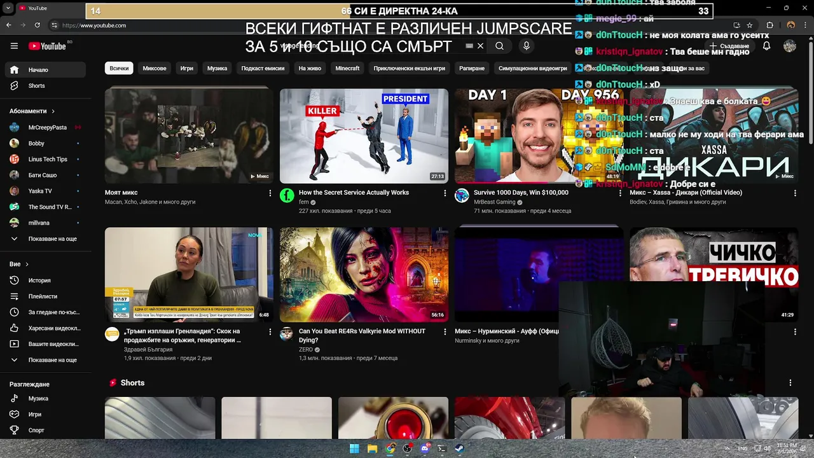814x458 pixels.
Task: Select the Minecraft filter chip
Action: 347,68
